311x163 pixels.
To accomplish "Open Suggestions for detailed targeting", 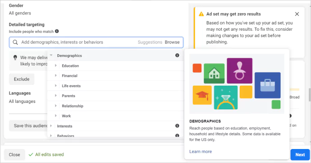I will pyautogui.click(x=150, y=42).
